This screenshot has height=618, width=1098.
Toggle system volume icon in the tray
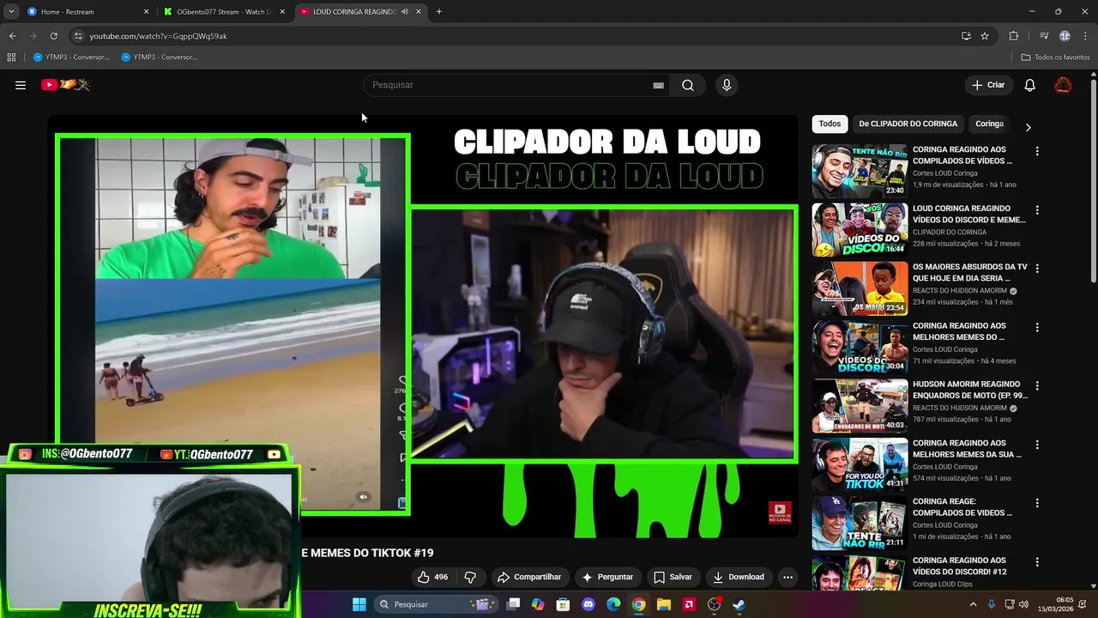click(1023, 604)
